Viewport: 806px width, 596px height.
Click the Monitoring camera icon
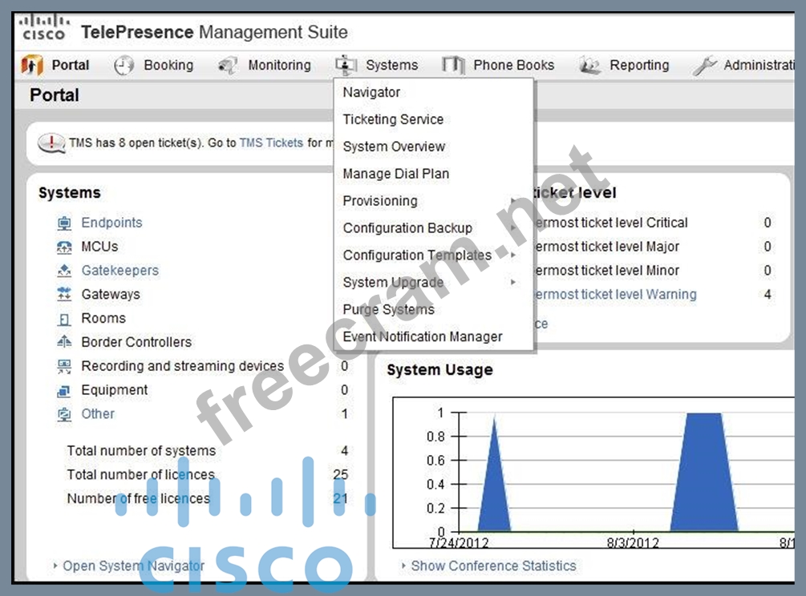pos(228,66)
